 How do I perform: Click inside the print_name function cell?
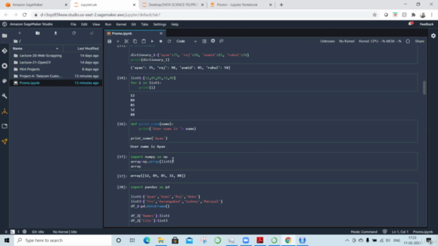pos(273,131)
